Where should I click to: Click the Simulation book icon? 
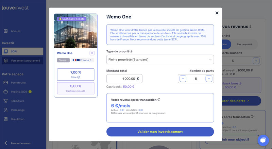pyautogui.click(x=6, y=119)
